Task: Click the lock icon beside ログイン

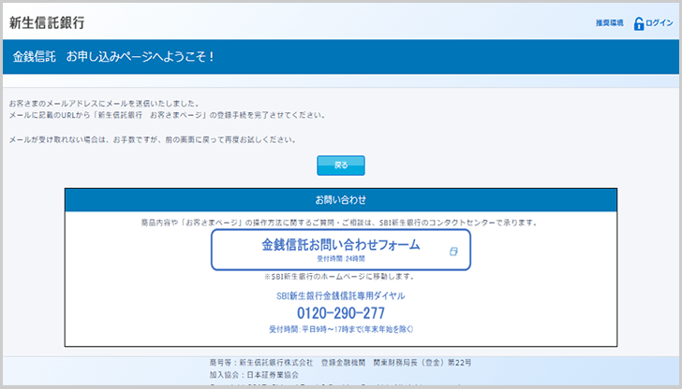Action: 639,23
